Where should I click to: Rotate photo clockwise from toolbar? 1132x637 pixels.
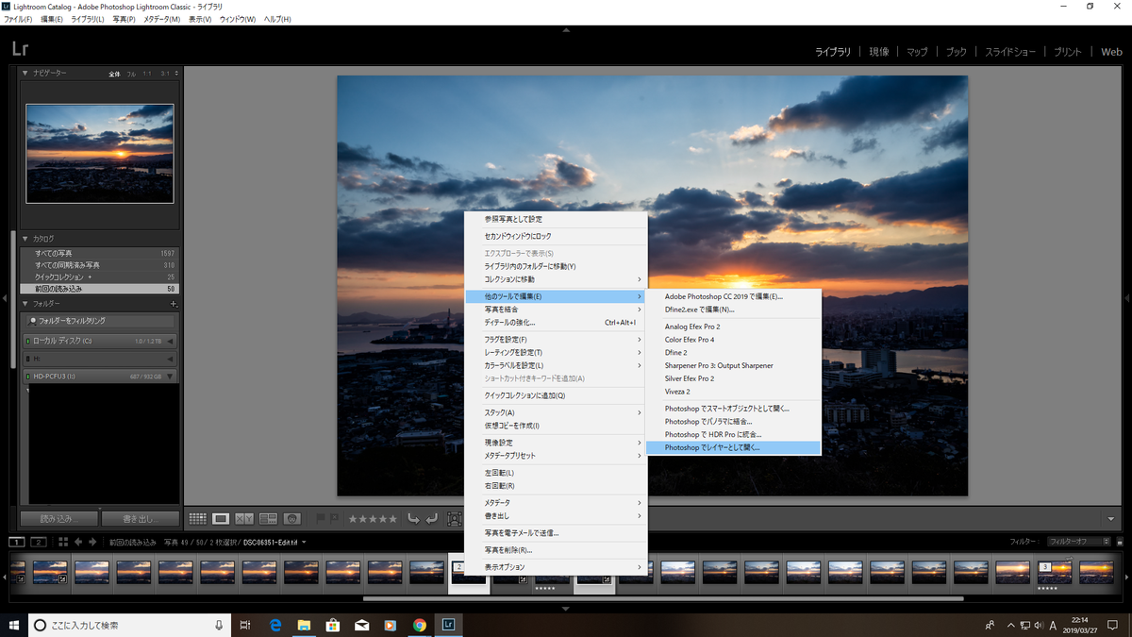coord(431,518)
